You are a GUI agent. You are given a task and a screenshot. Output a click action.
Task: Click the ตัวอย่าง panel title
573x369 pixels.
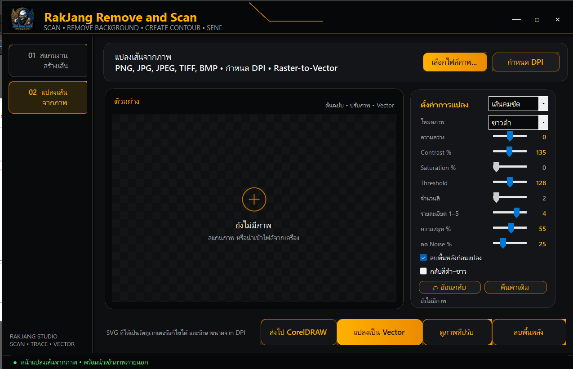pos(127,102)
